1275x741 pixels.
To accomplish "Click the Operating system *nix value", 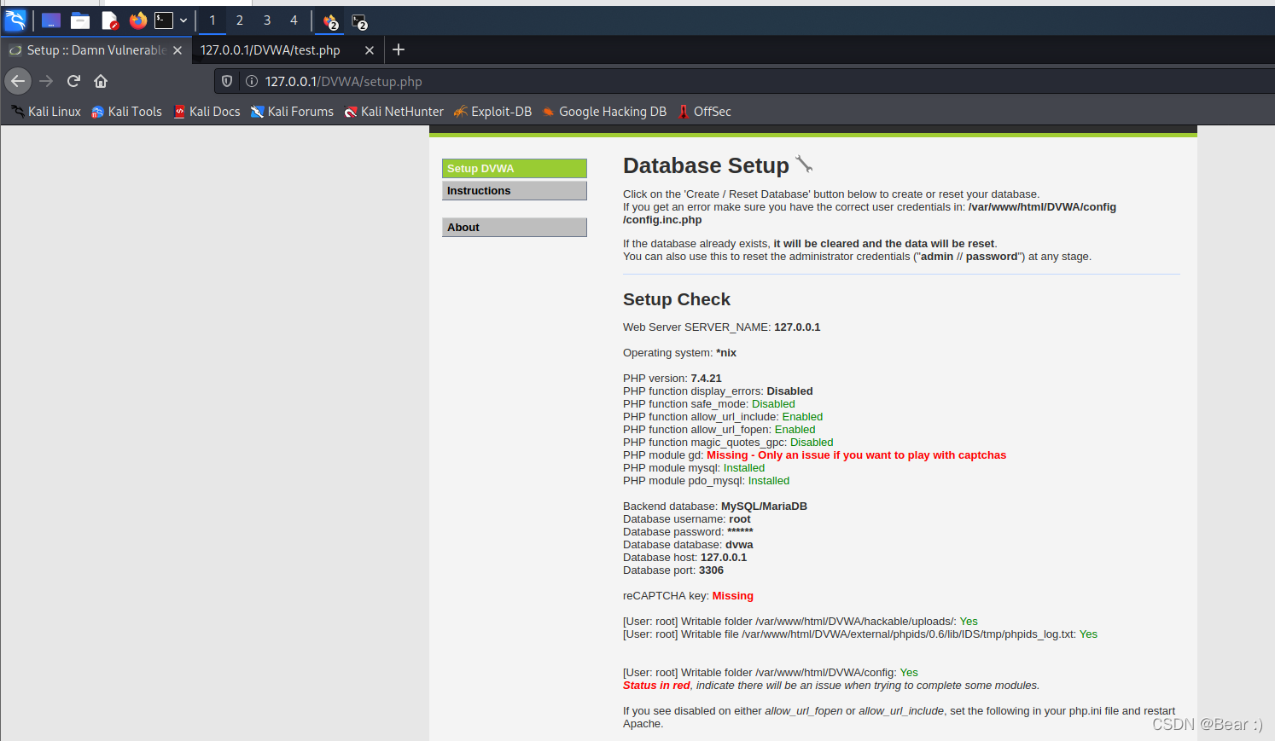I will point(726,353).
